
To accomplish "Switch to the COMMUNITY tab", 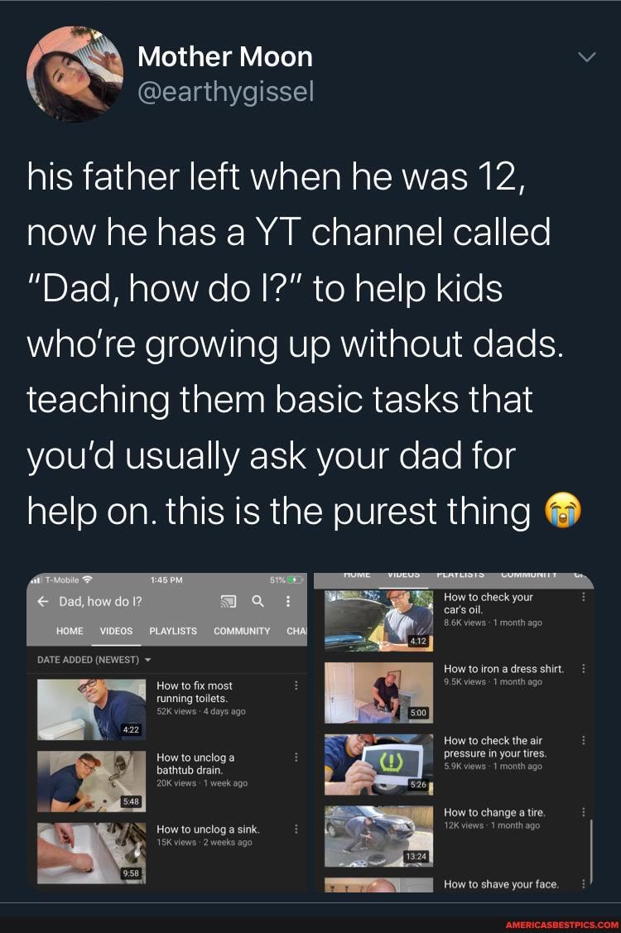I will point(241,631).
